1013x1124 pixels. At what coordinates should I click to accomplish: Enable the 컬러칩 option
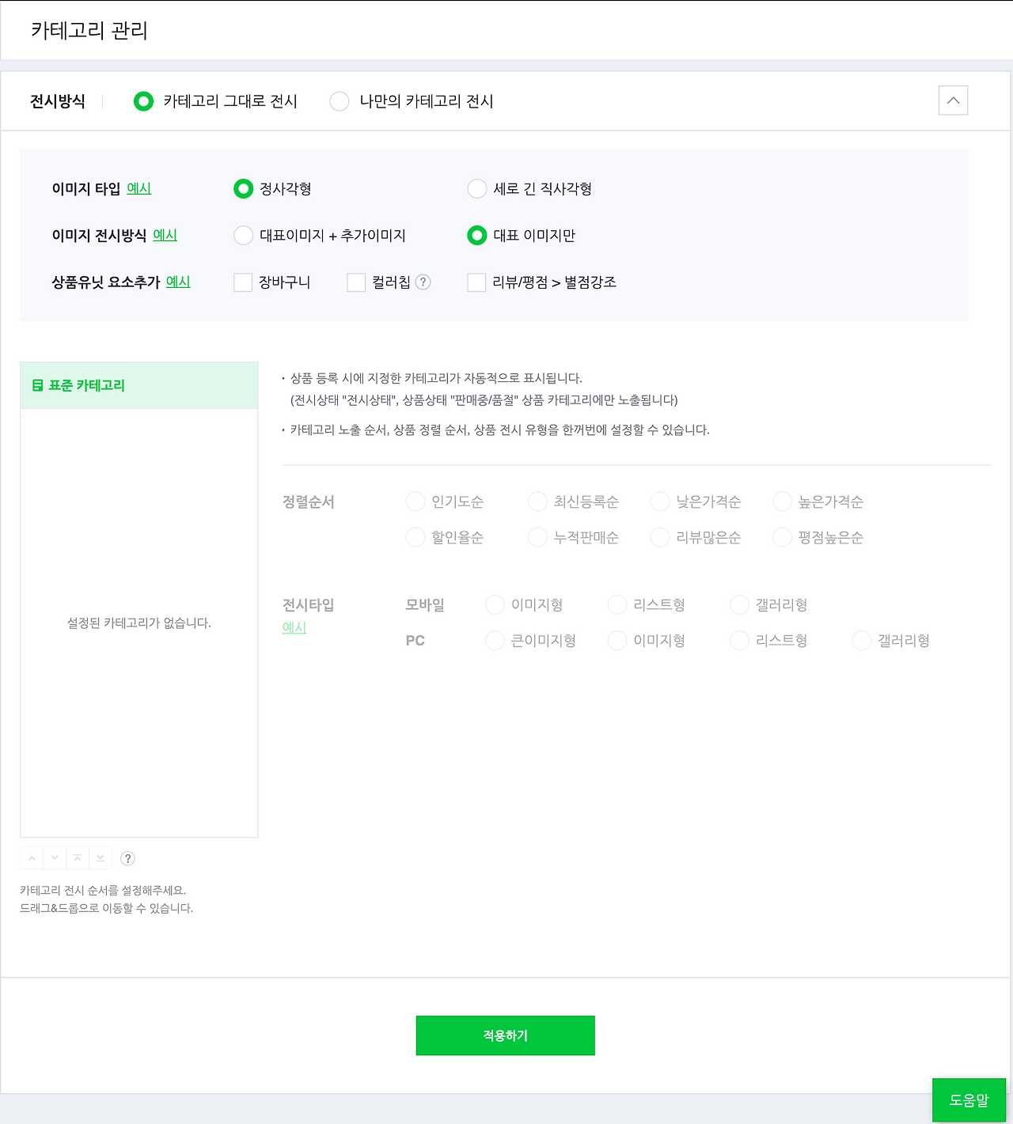[x=356, y=282]
